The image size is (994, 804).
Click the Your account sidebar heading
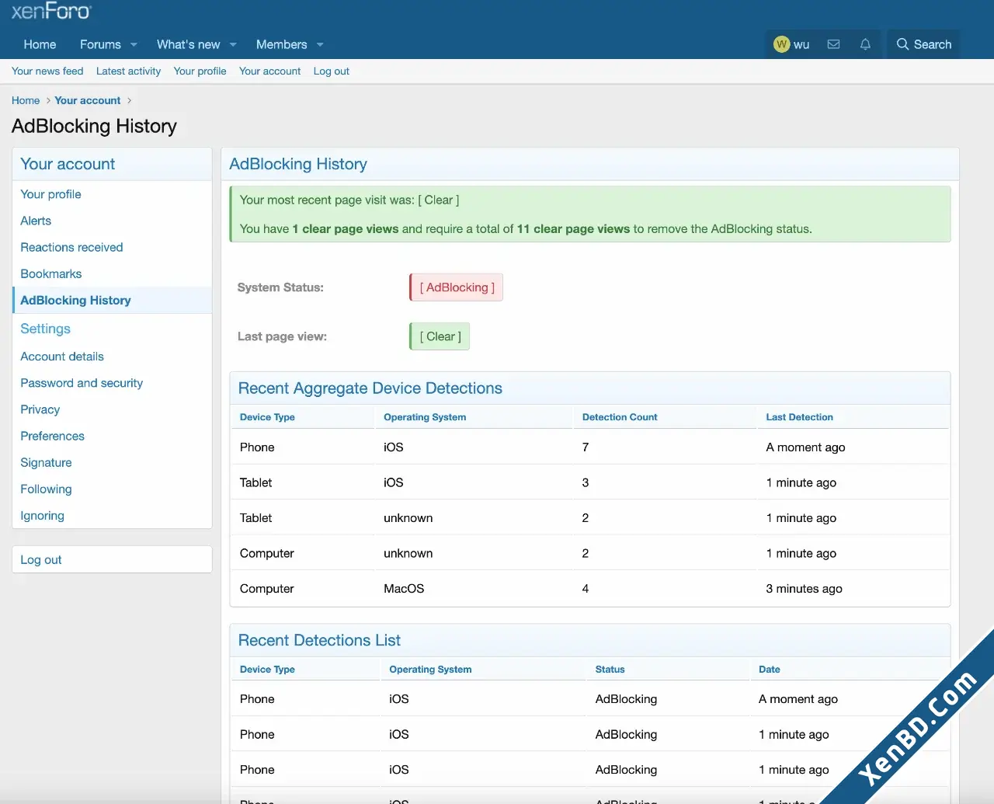tap(68, 164)
